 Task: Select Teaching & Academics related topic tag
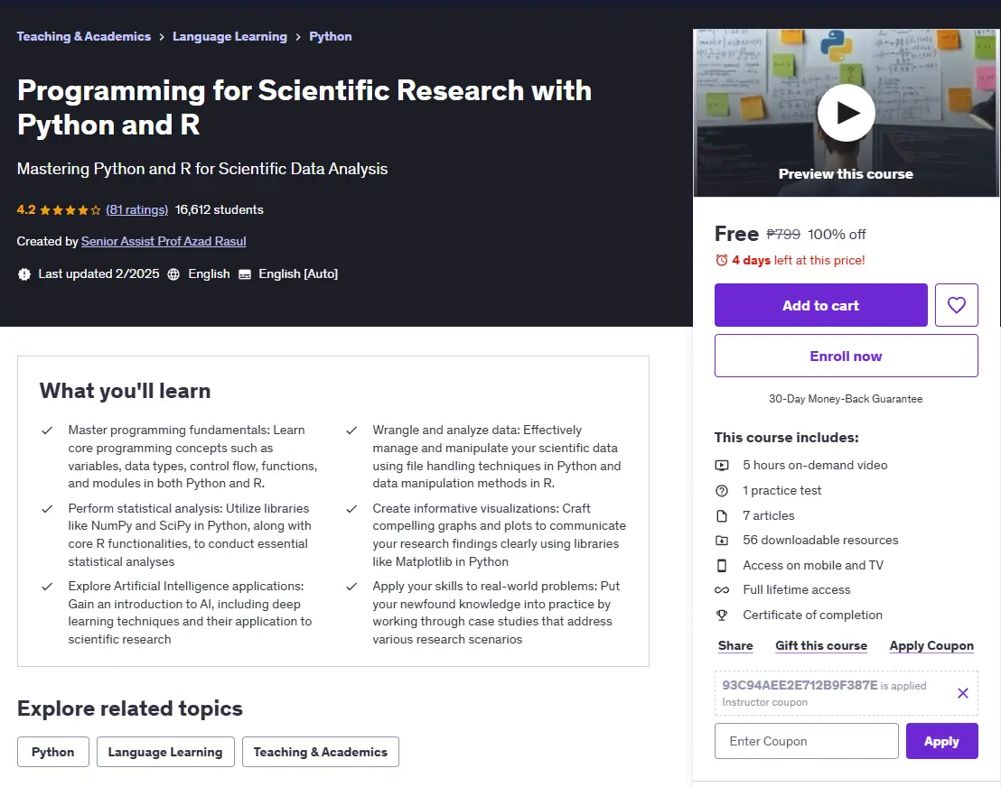(321, 752)
